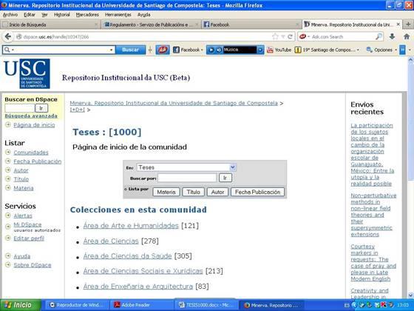The width and height of the screenshot is (414, 311).
Task: Bookmark page with star icon
Action: point(275,37)
